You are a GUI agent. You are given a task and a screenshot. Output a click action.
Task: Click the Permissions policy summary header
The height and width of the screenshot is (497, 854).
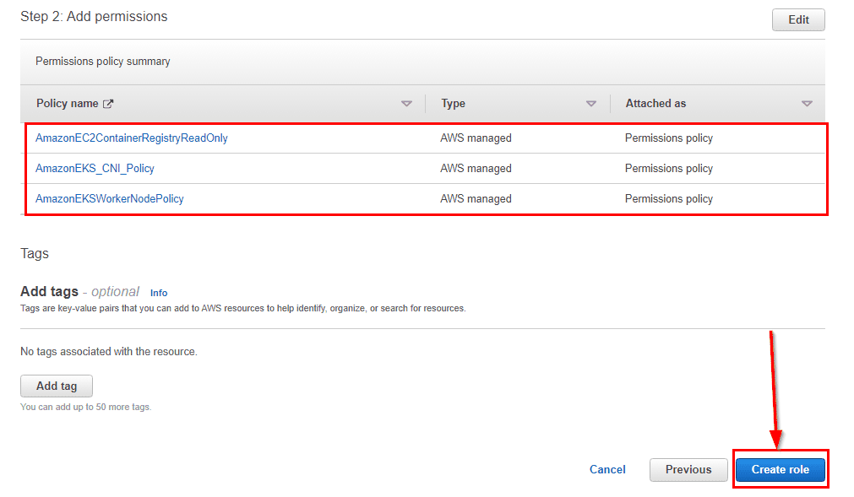point(102,62)
